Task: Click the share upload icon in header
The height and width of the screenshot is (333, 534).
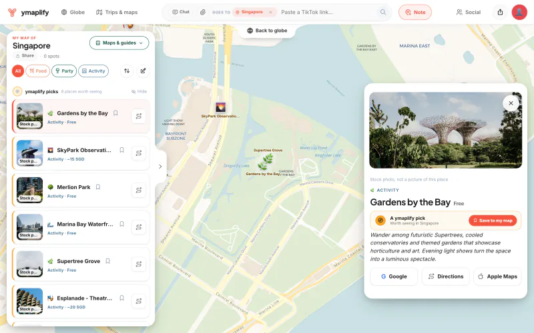Action: (x=500, y=12)
